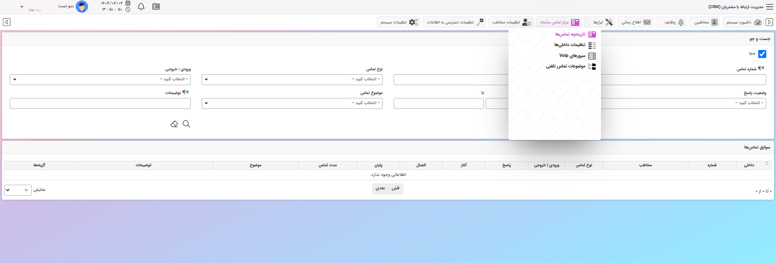Screen dimensions: 776x263
Task: Click small square icon in table header corner
Action: pyautogui.click(x=767, y=163)
